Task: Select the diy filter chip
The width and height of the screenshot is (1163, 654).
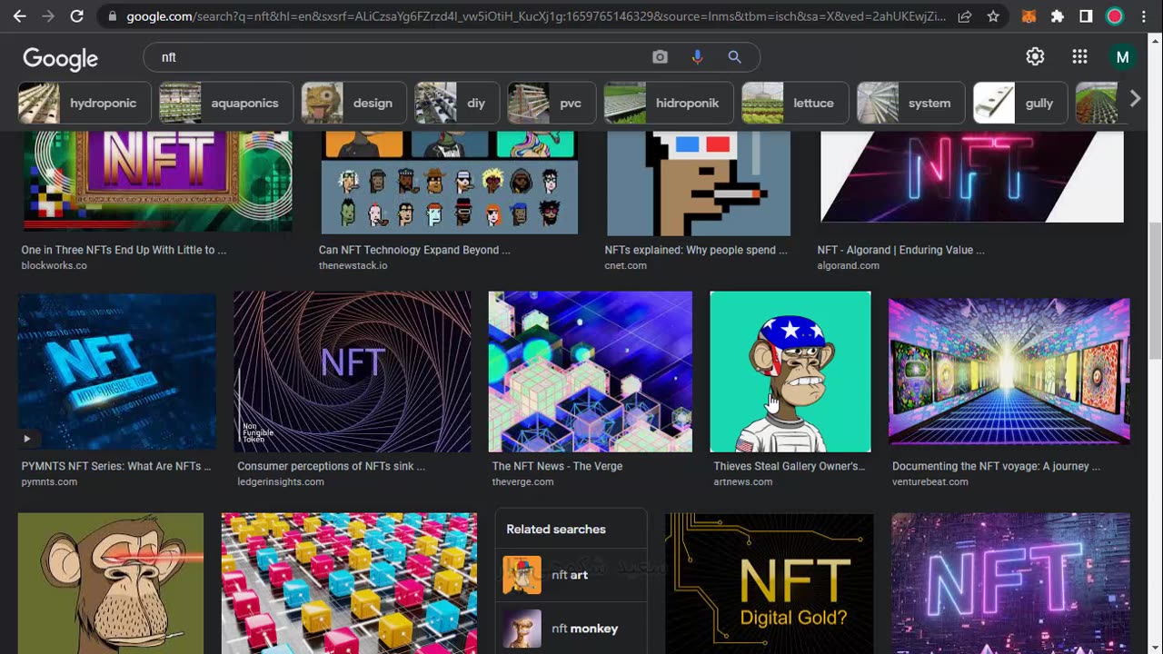Action: coord(456,103)
